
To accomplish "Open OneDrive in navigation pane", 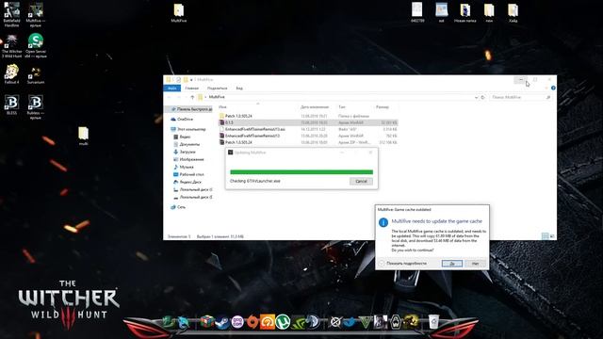I will coord(182,120).
